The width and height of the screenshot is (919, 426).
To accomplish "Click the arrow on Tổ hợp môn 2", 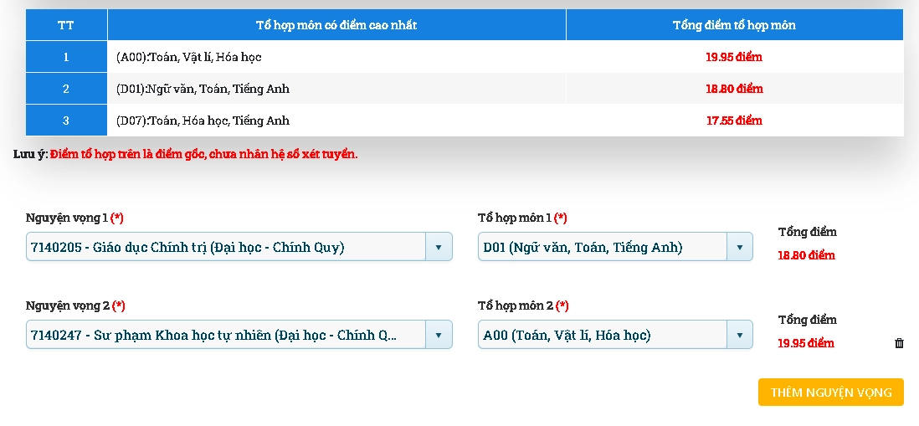I will click(x=739, y=335).
